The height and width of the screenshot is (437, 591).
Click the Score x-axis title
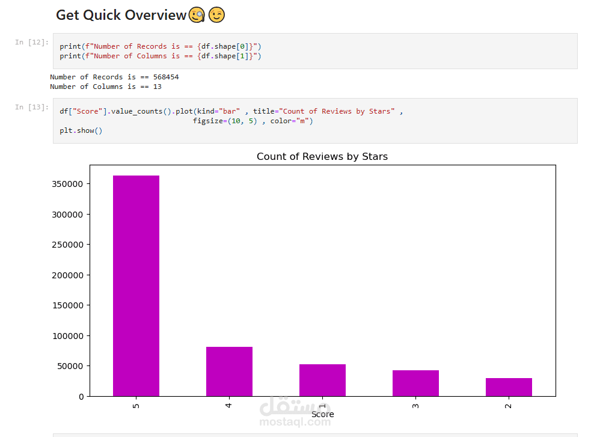pos(323,414)
